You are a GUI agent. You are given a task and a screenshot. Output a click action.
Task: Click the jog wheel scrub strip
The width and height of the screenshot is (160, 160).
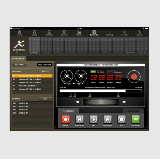point(101,102)
